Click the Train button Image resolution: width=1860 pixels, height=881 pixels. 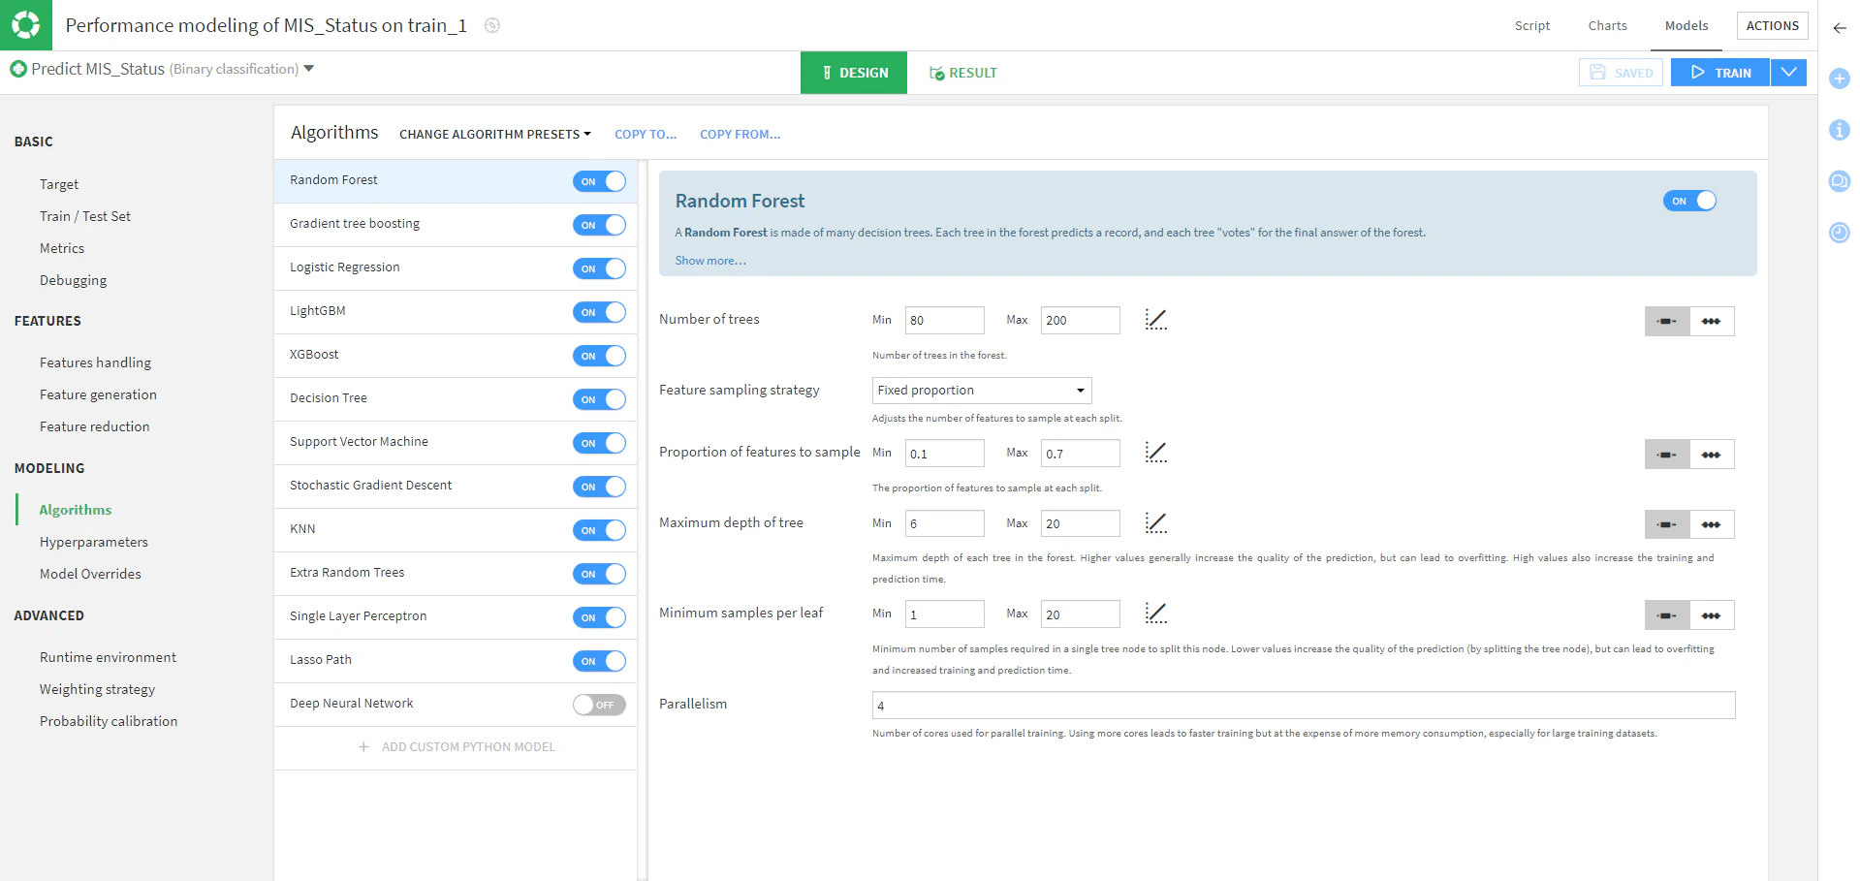[1720, 73]
